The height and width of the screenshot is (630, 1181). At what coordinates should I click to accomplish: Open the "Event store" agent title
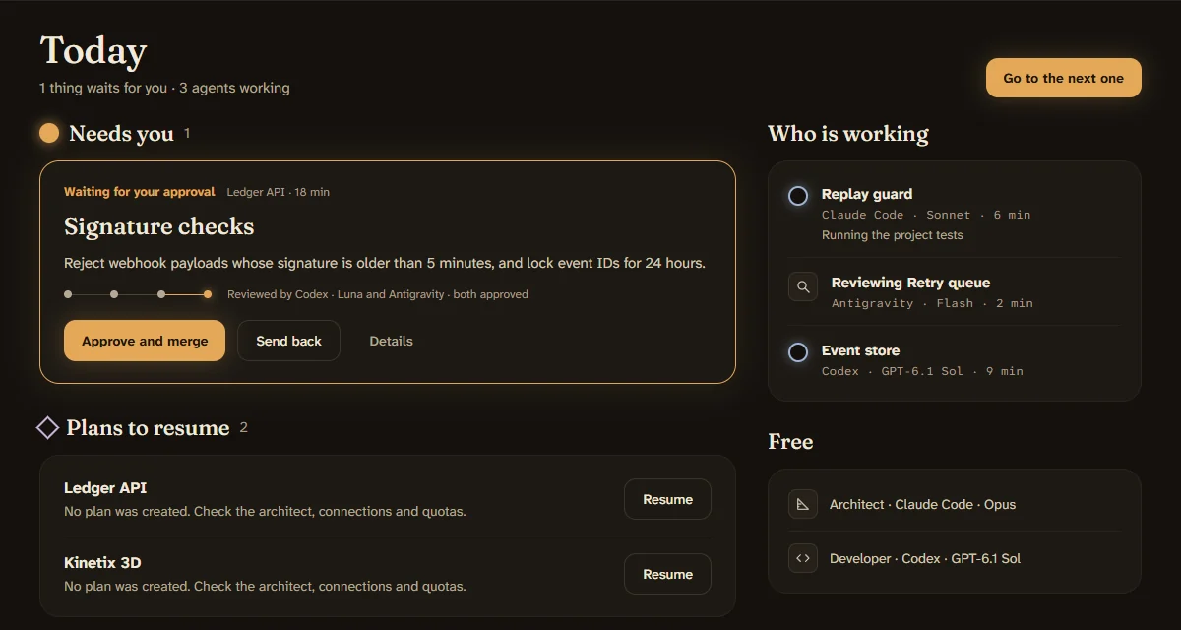(860, 350)
